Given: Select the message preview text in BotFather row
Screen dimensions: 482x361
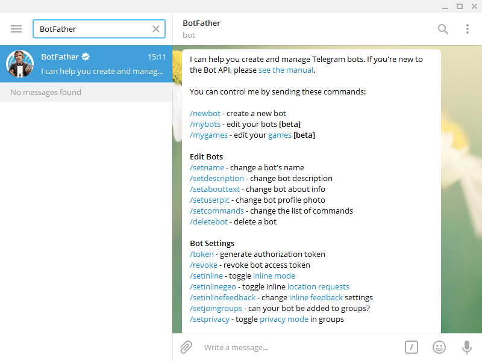Looking at the screenshot, I should [102, 71].
